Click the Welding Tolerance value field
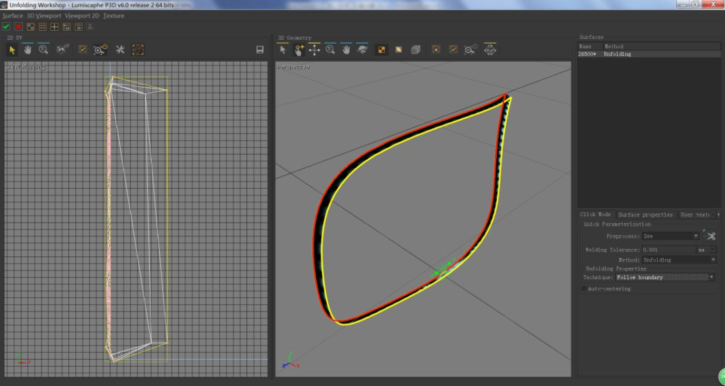Viewport: 725px width, 386px height. click(667, 250)
